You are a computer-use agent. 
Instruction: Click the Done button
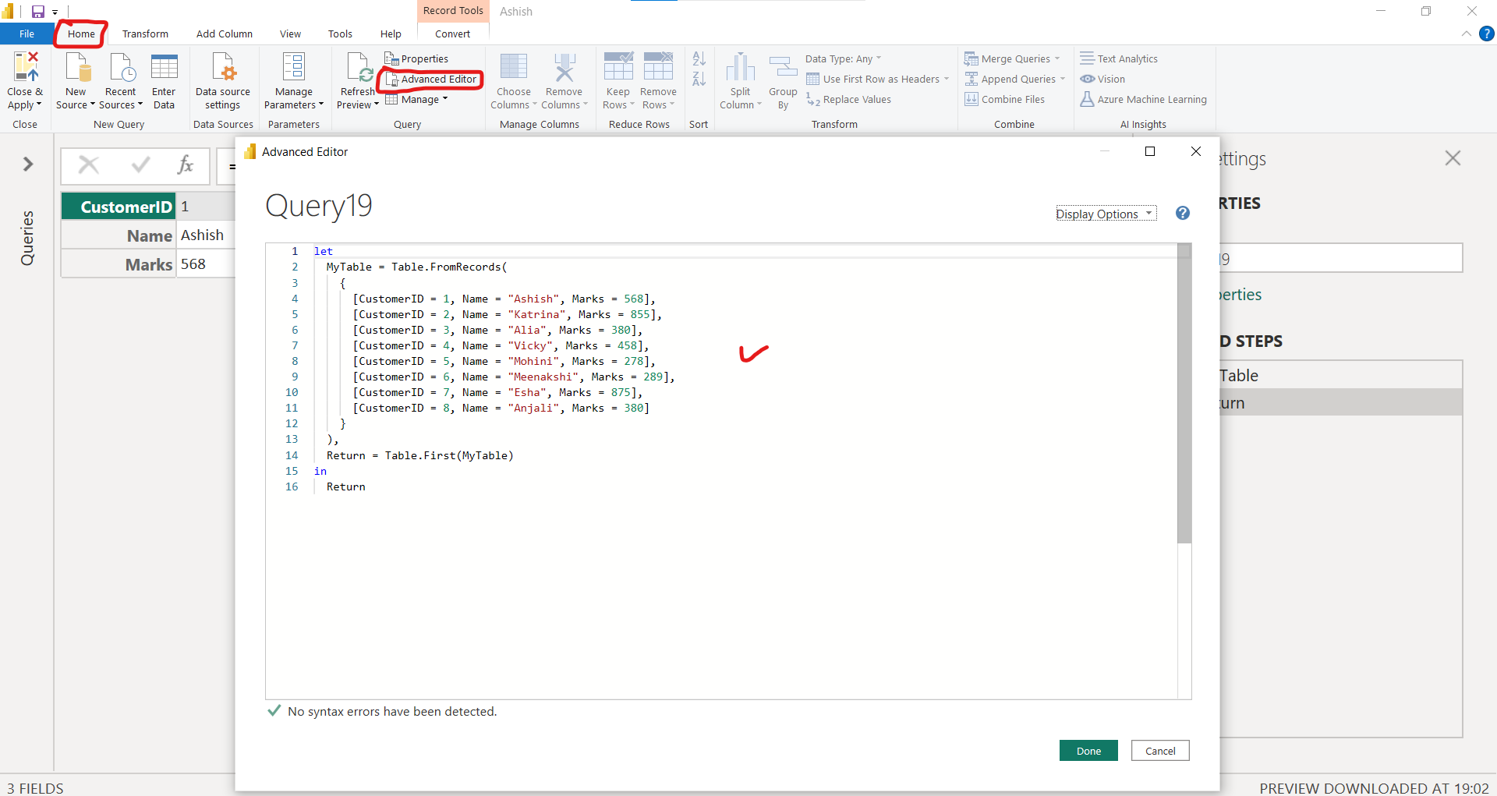1088,750
